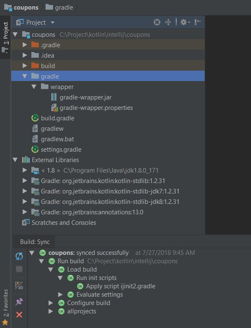Collapse the wrapper folder
251x328 pixels.
pyautogui.click(x=34, y=86)
